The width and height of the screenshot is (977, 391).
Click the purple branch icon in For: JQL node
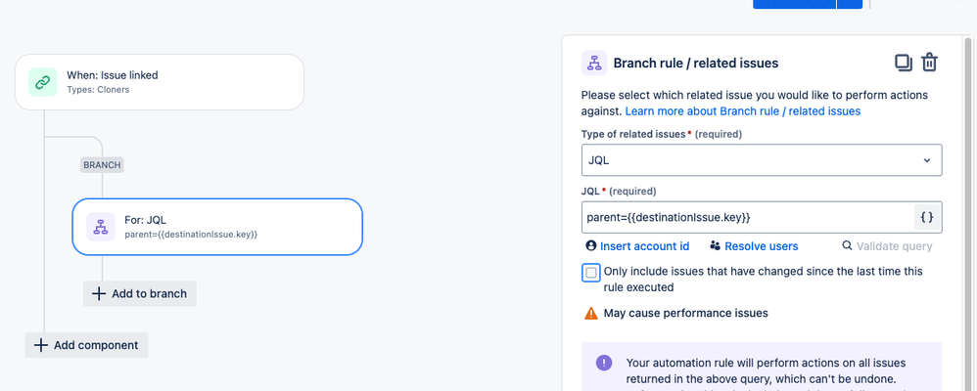(x=100, y=227)
